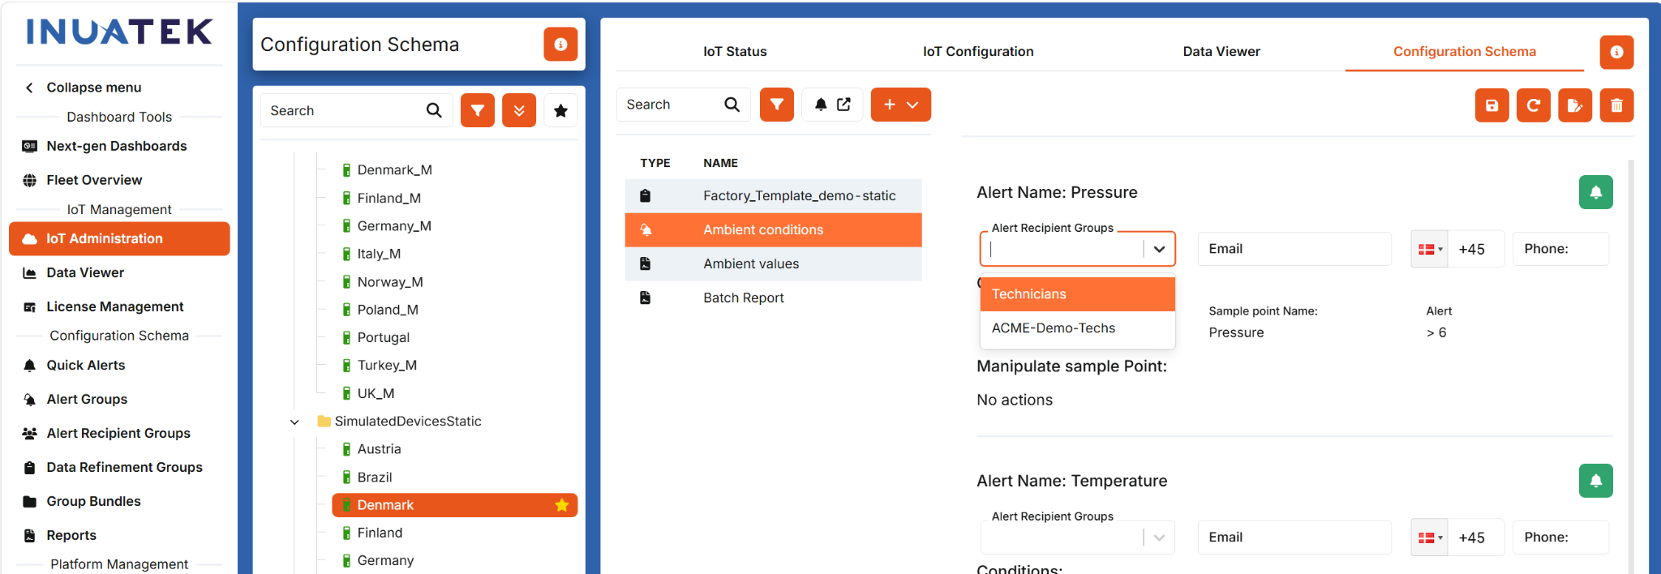
Task: Select Norway_M in the device tree
Action: point(390,282)
